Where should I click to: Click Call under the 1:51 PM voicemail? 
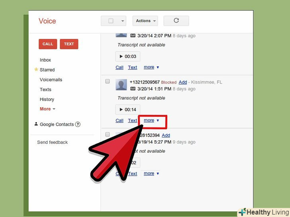click(120, 120)
